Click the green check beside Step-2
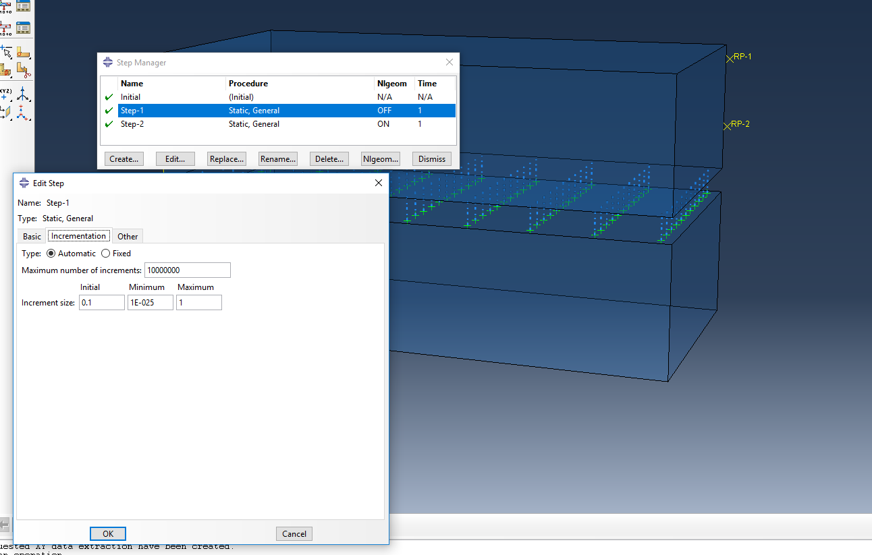This screenshot has height=555, width=872. [x=109, y=124]
